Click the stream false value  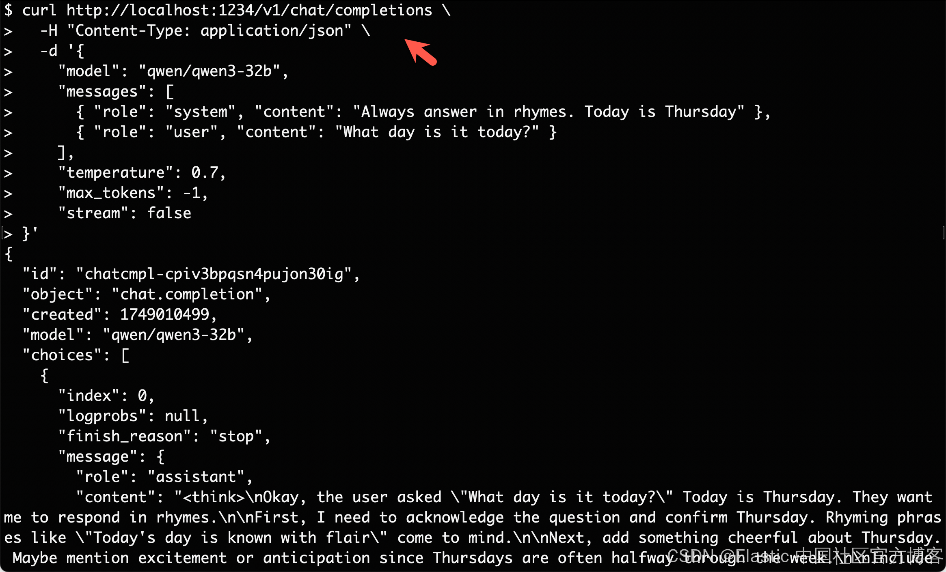(x=169, y=213)
